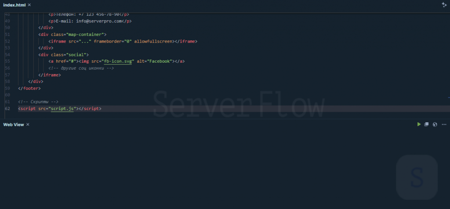Run the page with green play icon

pos(419,124)
